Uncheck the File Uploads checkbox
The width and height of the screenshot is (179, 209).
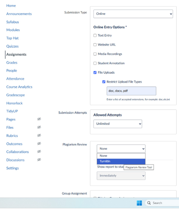pos(95,72)
